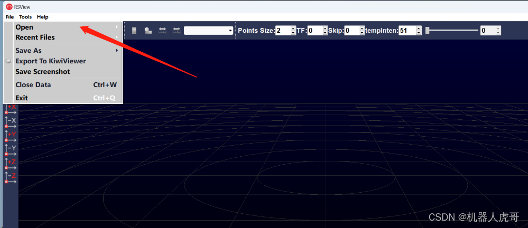The image size is (528, 228).
Task: Increase tempInten with up arrow
Action: (419, 28)
